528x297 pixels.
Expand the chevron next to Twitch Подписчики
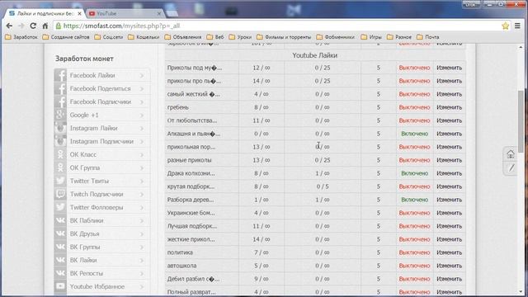[142, 195]
